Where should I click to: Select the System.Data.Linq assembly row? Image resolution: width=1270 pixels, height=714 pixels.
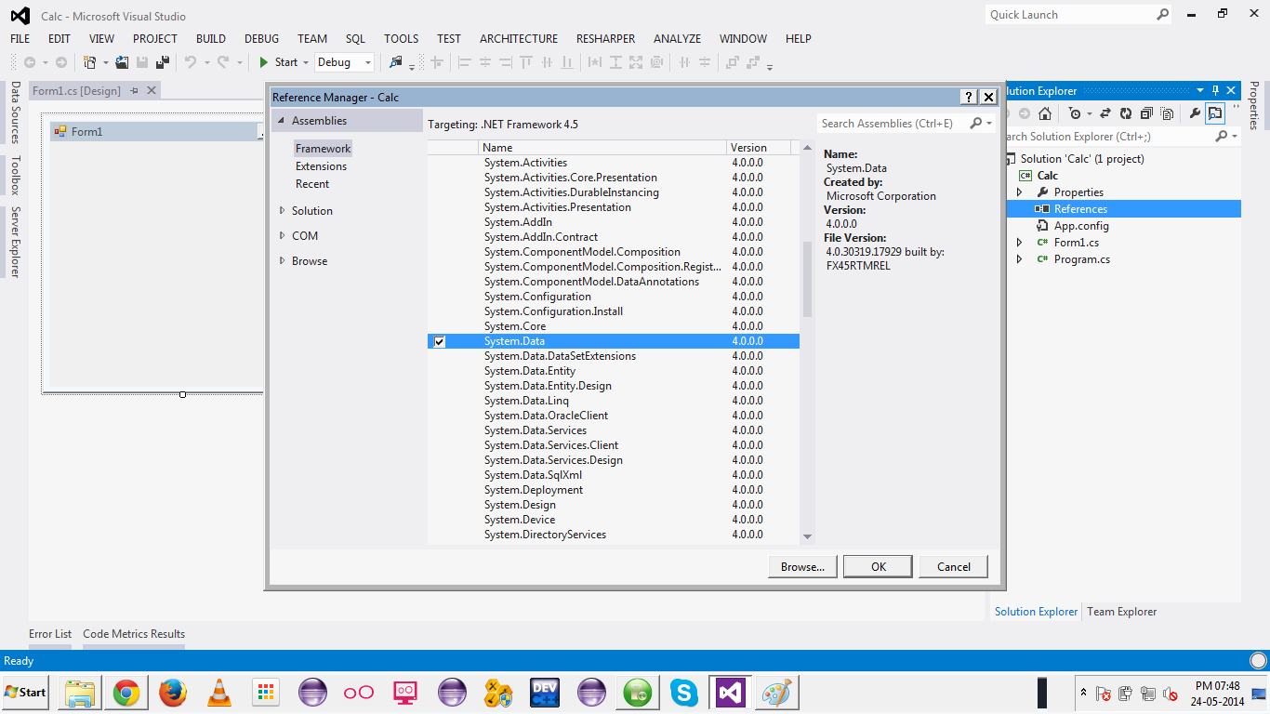(614, 401)
